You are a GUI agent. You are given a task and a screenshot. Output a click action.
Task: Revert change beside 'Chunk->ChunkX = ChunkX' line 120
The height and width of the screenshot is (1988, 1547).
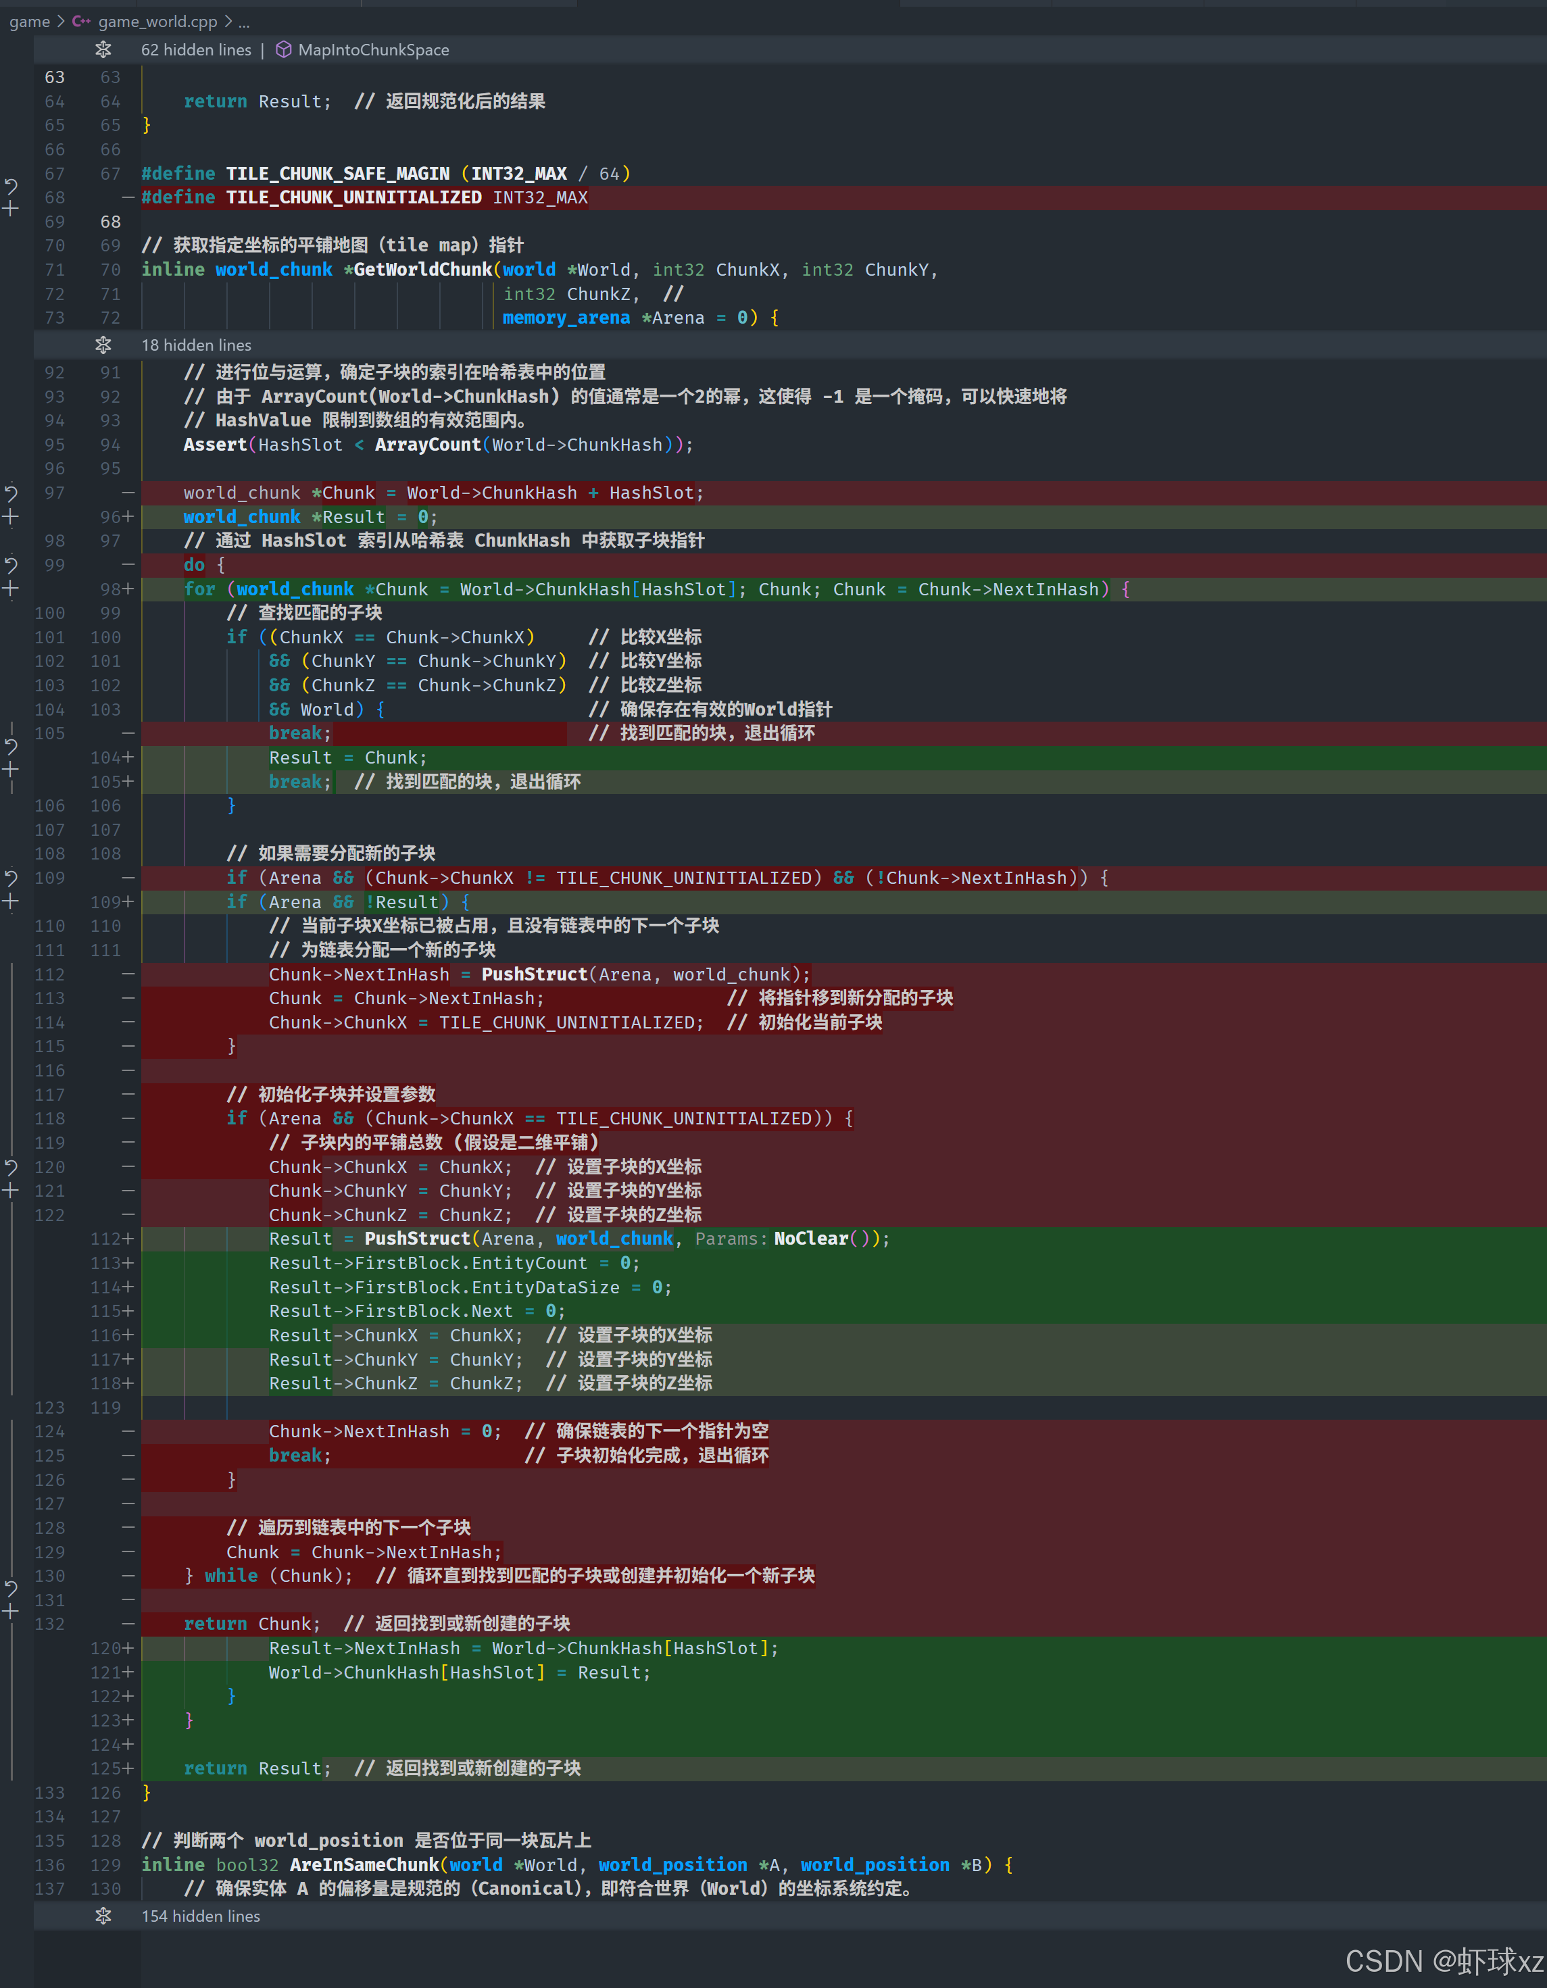tap(11, 1166)
